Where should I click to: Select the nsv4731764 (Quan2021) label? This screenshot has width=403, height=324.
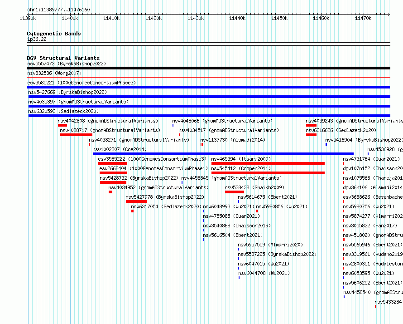tap(371, 159)
